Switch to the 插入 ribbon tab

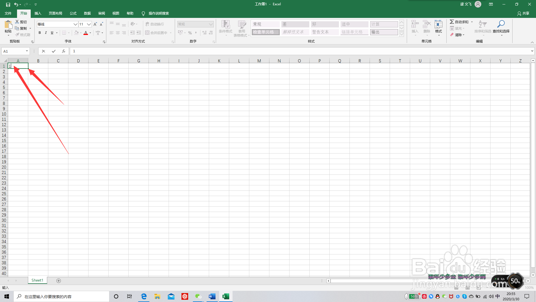tap(38, 13)
